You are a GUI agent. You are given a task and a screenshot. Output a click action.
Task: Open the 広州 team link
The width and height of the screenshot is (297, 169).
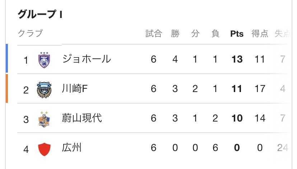click(x=72, y=148)
